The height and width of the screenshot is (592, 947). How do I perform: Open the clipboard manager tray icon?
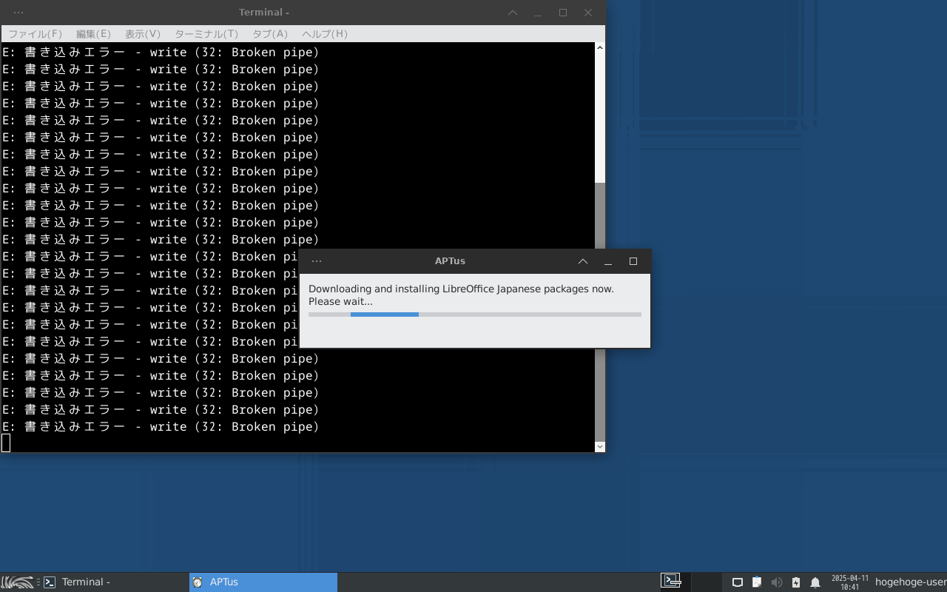tap(757, 582)
